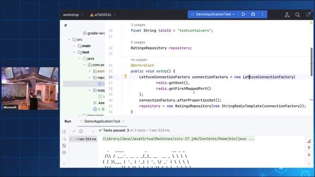Toggle show passed tests checkmark
The width and height of the screenshot is (315, 177).
coord(74,131)
